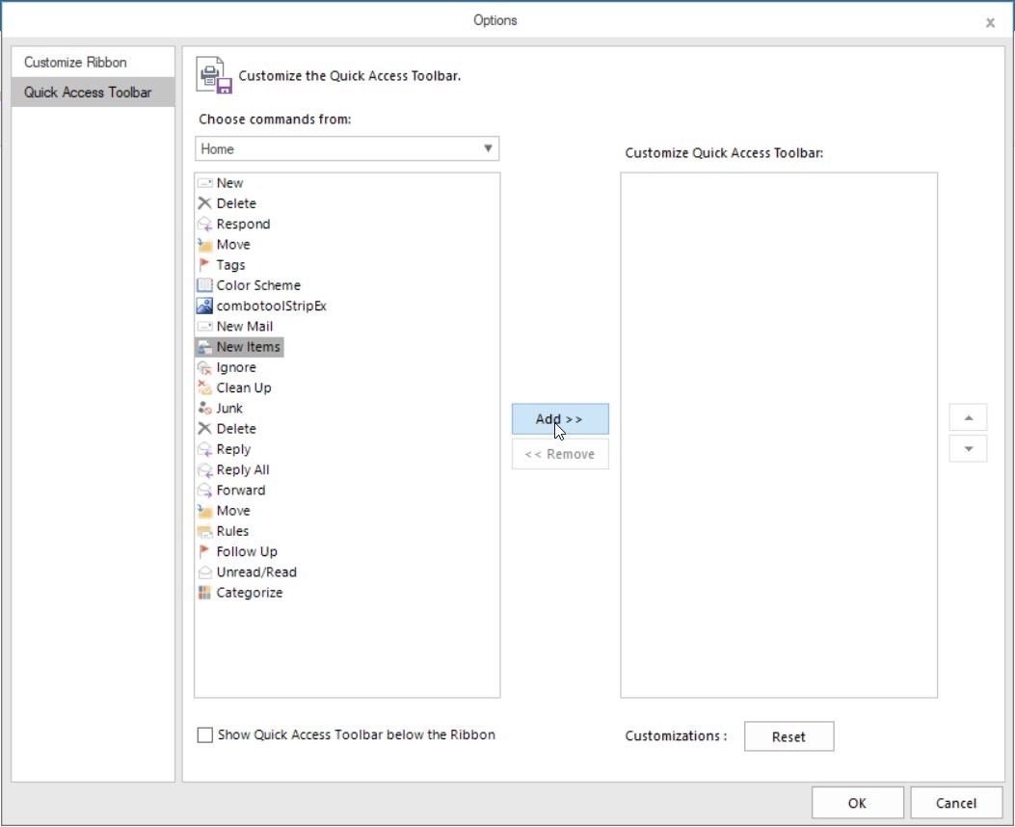The image size is (1015, 827).
Task: Select the Quick Access Toolbar section
Action: tap(88, 92)
